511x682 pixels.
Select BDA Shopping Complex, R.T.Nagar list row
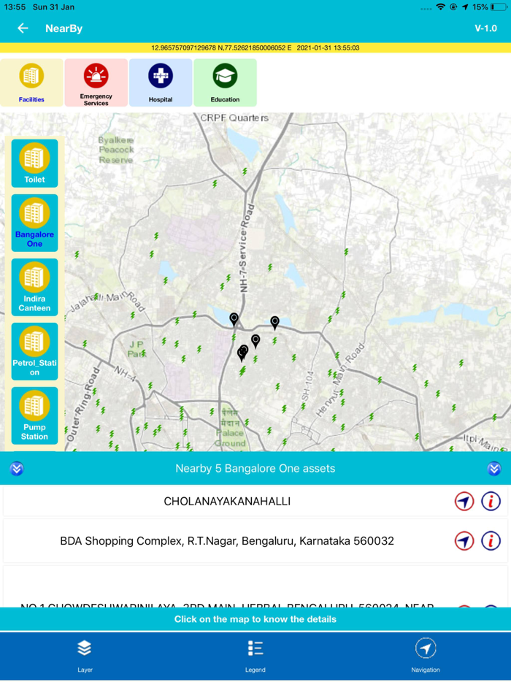coord(255,541)
